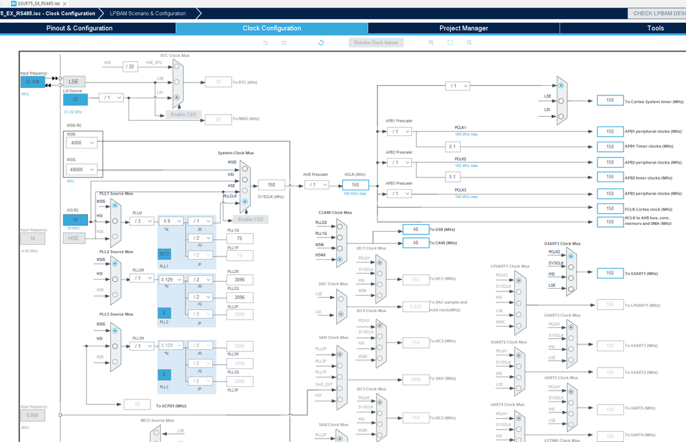Screen dimensions: 686x442
Task: Open the PLL2M /1 divider dropdown
Action: click(142, 278)
